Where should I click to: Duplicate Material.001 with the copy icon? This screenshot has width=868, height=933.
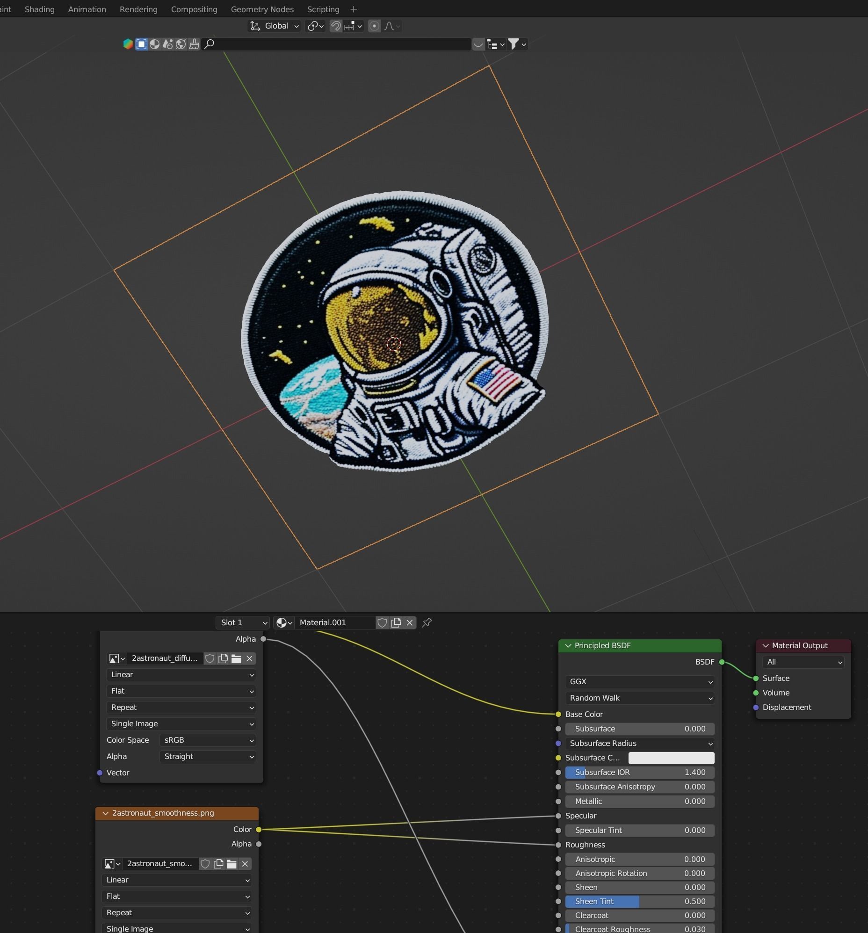pyautogui.click(x=396, y=622)
